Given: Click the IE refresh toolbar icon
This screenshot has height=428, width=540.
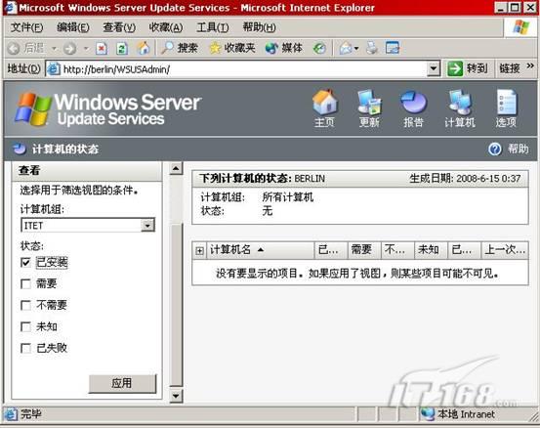Looking at the screenshot, I should tap(121, 48).
